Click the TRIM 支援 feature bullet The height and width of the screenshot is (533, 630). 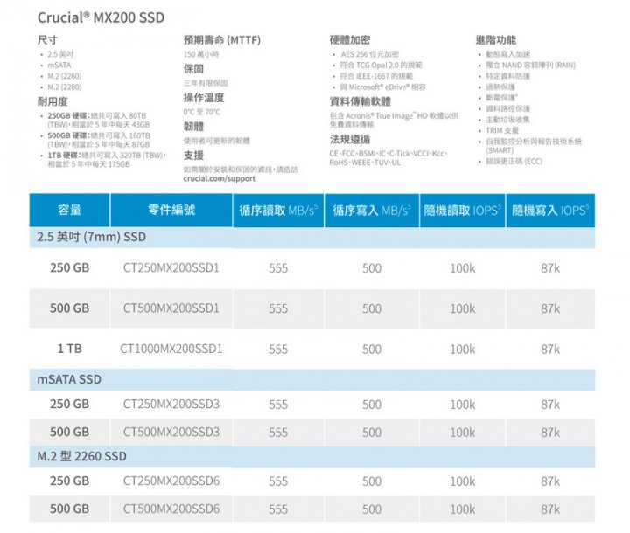tap(502, 131)
